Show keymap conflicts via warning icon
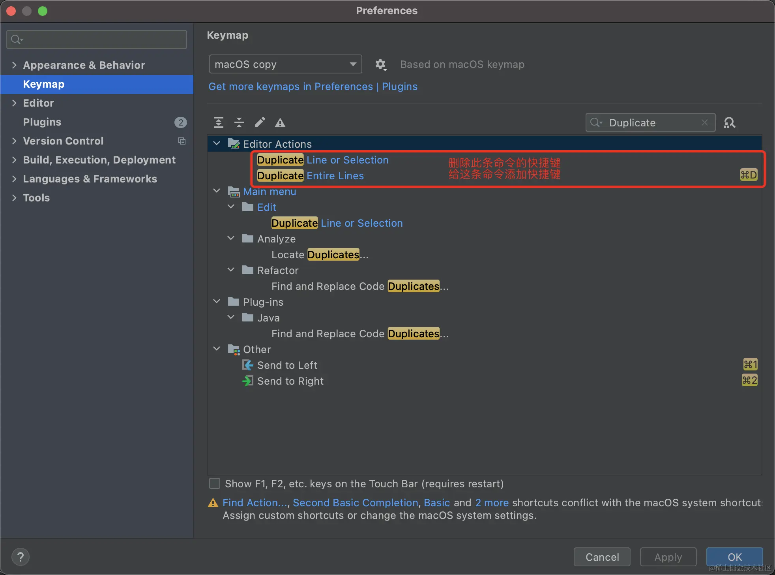Viewport: 775px width, 575px height. coord(279,122)
